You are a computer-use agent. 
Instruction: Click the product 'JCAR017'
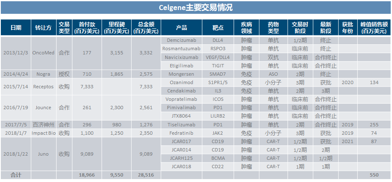point(182,141)
